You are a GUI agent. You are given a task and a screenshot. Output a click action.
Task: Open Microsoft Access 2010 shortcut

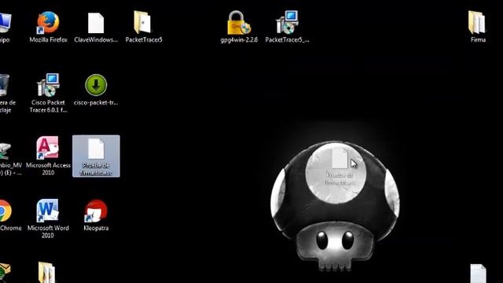click(48, 148)
